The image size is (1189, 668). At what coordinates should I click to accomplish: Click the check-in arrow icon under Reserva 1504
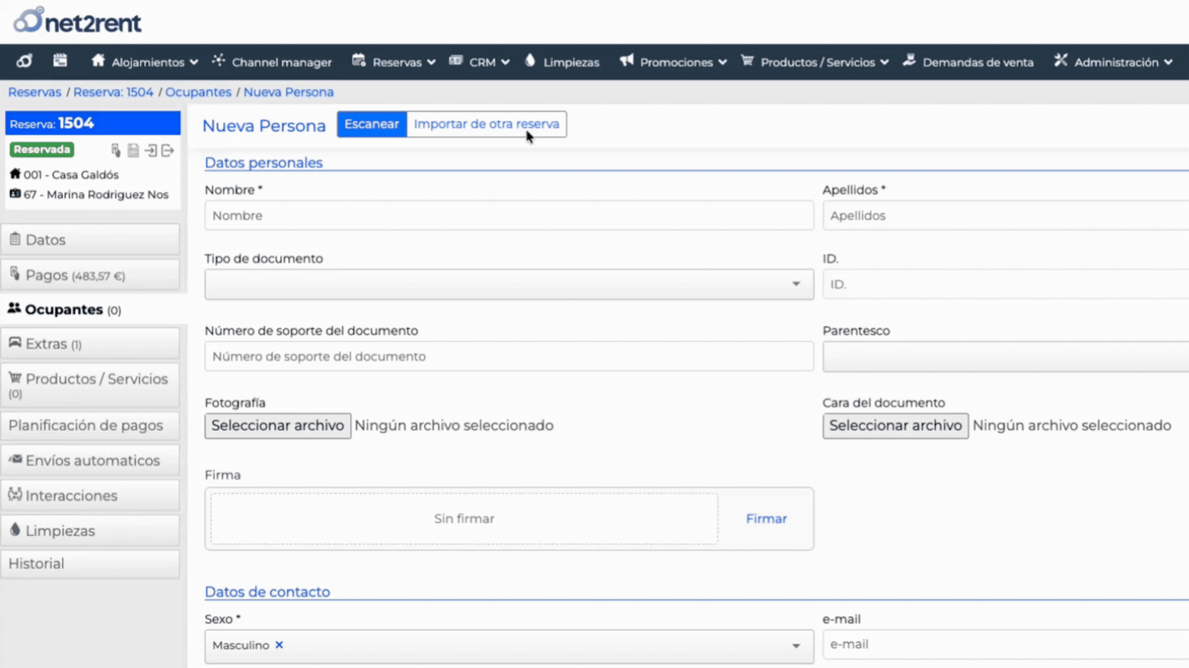tap(150, 150)
